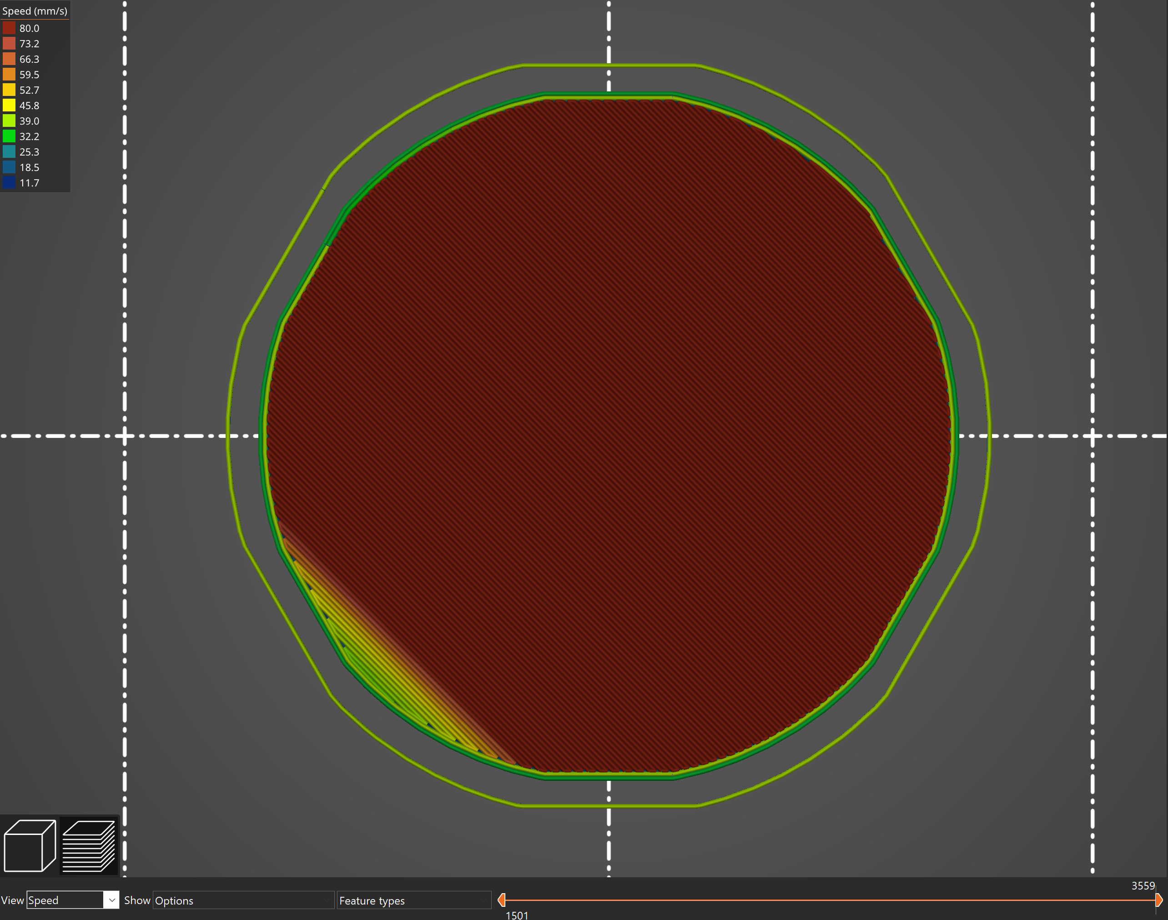Open the Feature types dropdown
Image resolution: width=1168 pixels, height=920 pixels.
pos(413,900)
